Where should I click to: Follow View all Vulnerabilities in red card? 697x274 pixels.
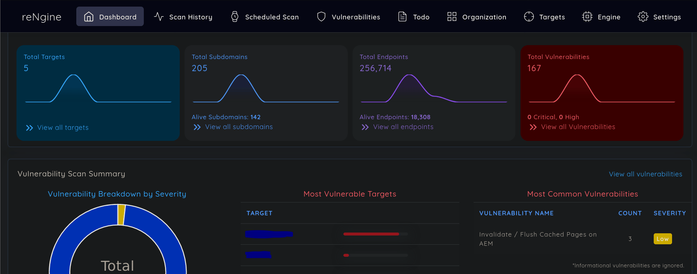click(578, 127)
